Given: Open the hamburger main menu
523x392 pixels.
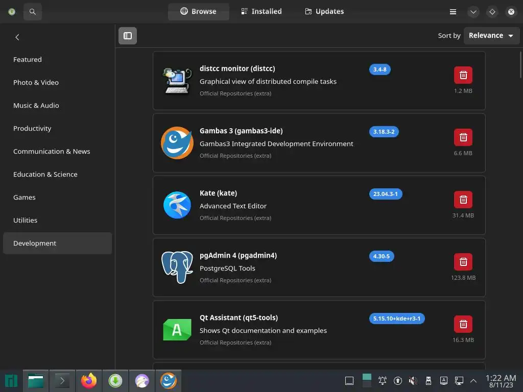Looking at the screenshot, I should pyautogui.click(x=453, y=12).
